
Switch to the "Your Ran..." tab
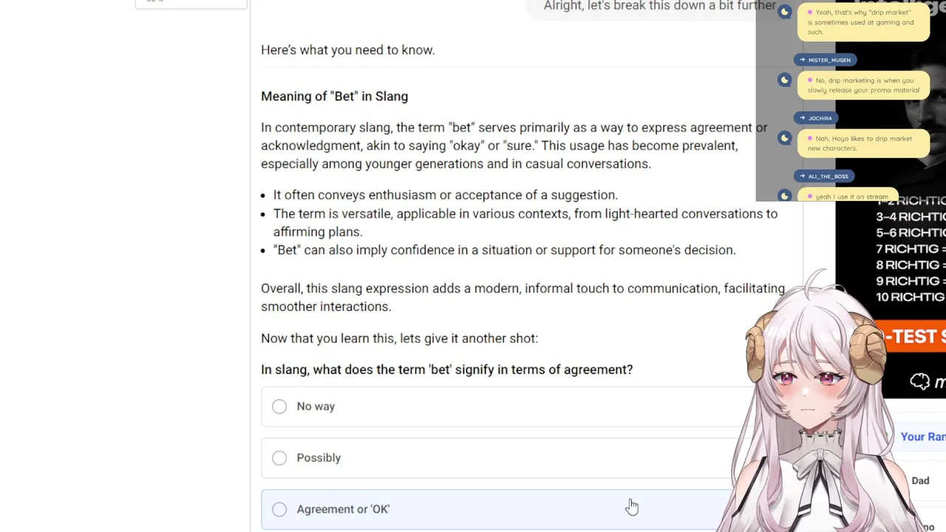922,437
